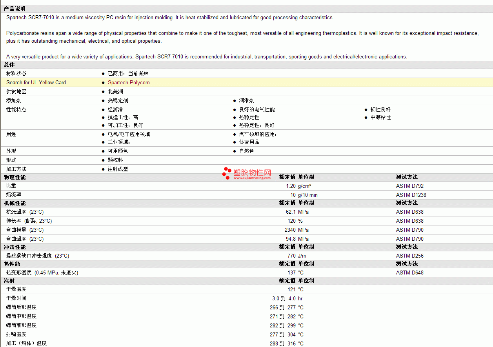Click the "物理性能" section header
493x347 pixels.
pos(15,177)
